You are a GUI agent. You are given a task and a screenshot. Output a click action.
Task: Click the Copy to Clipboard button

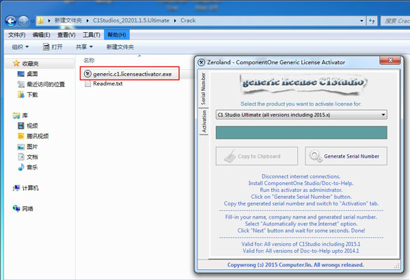pyautogui.click(x=256, y=156)
